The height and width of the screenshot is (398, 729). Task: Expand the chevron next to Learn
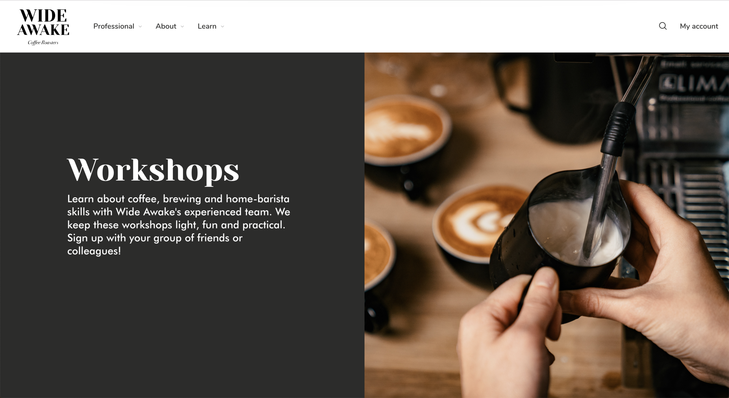[x=222, y=27]
